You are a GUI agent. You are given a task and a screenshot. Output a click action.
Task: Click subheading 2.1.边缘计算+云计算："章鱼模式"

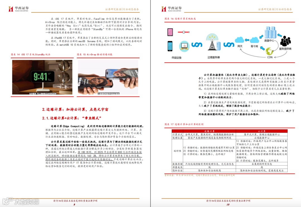72,118
